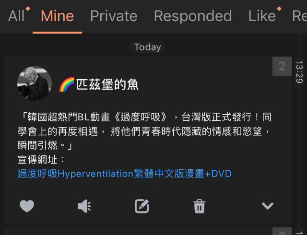Open the user's profile avatar photo
Image resolution: width=307 pixels, height=235 pixels.
click(35, 83)
